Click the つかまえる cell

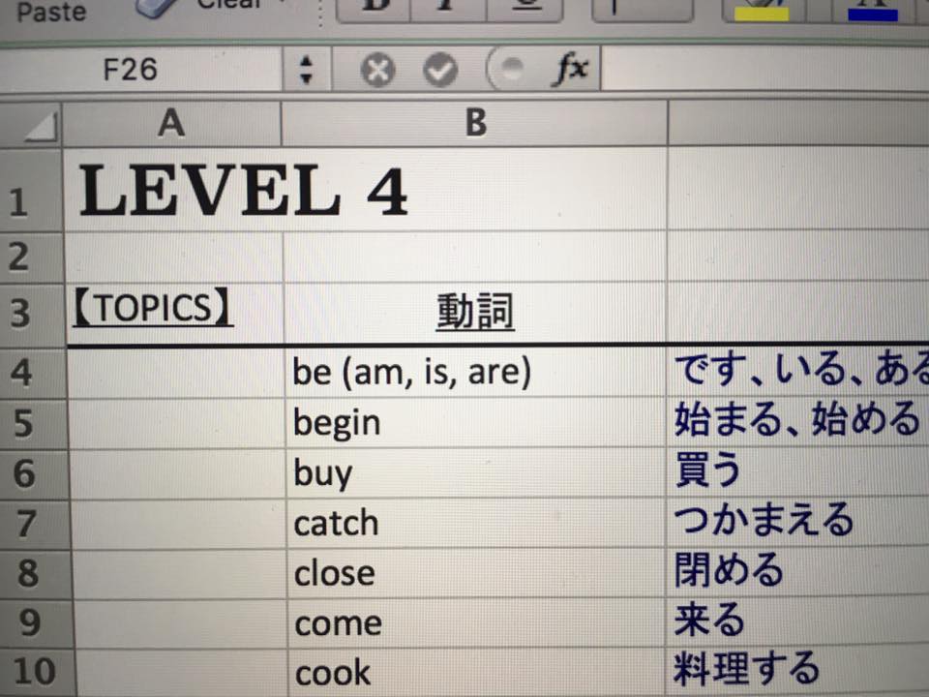pyautogui.click(x=798, y=524)
